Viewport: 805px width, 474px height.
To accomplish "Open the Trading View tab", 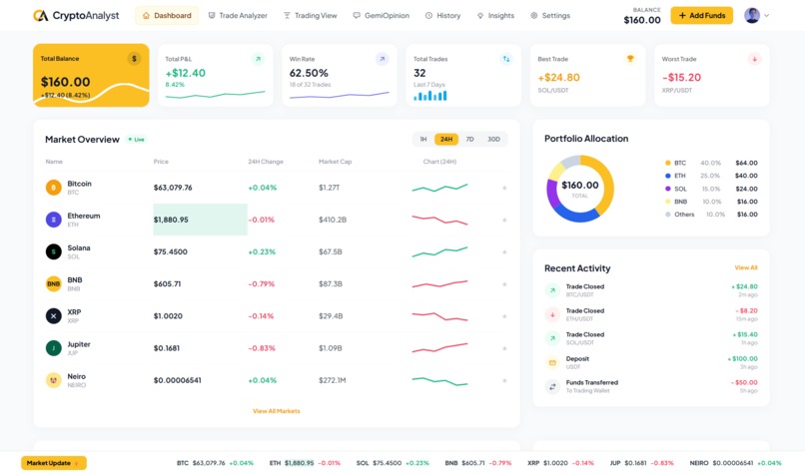I will 311,15.
